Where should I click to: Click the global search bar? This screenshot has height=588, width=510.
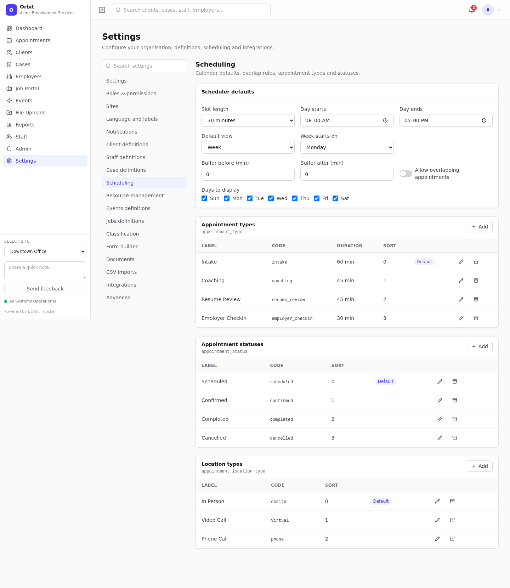click(191, 10)
